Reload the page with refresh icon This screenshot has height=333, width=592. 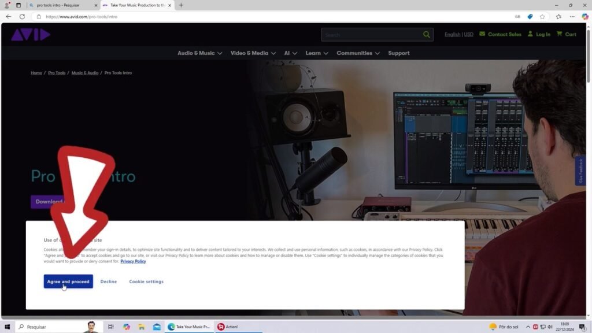(x=23, y=17)
